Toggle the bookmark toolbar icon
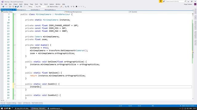The height and width of the screenshot is (110, 197). [76, 7]
